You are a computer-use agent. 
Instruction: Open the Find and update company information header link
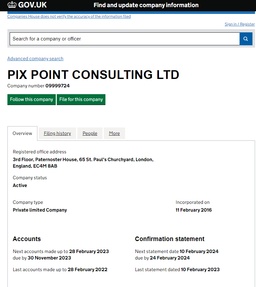[x=146, y=5]
